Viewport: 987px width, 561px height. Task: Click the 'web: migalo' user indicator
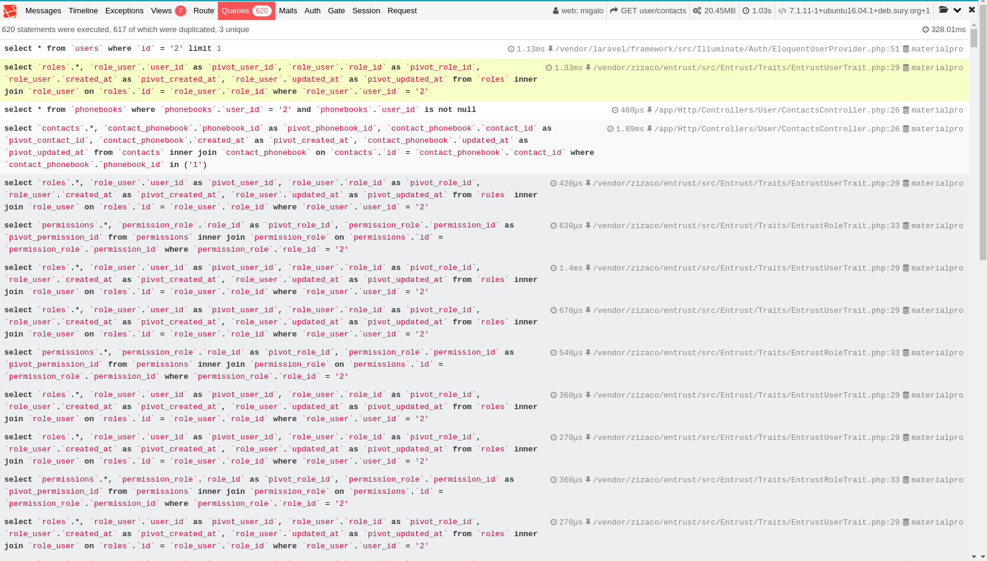point(577,11)
